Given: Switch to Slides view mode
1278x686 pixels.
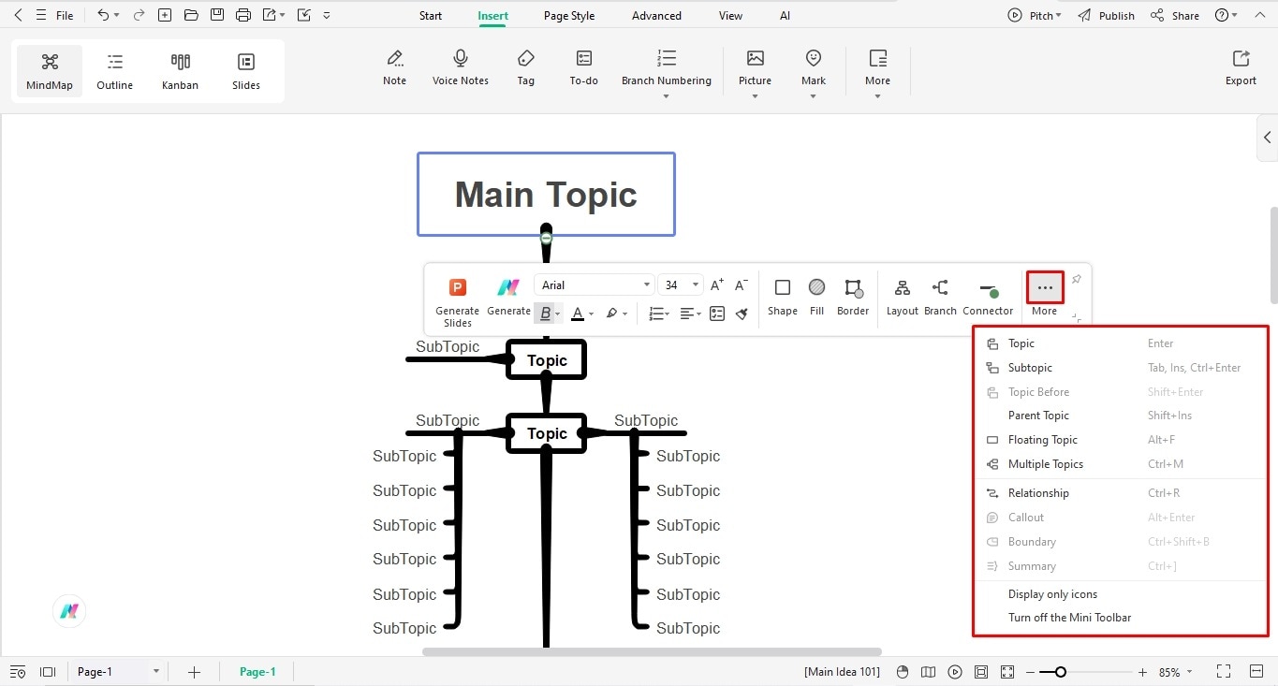Looking at the screenshot, I should tap(246, 71).
